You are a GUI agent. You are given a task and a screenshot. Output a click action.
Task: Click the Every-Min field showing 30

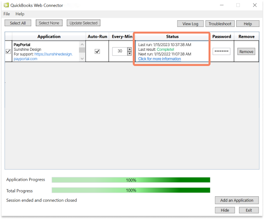pyautogui.click(x=120, y=51)
